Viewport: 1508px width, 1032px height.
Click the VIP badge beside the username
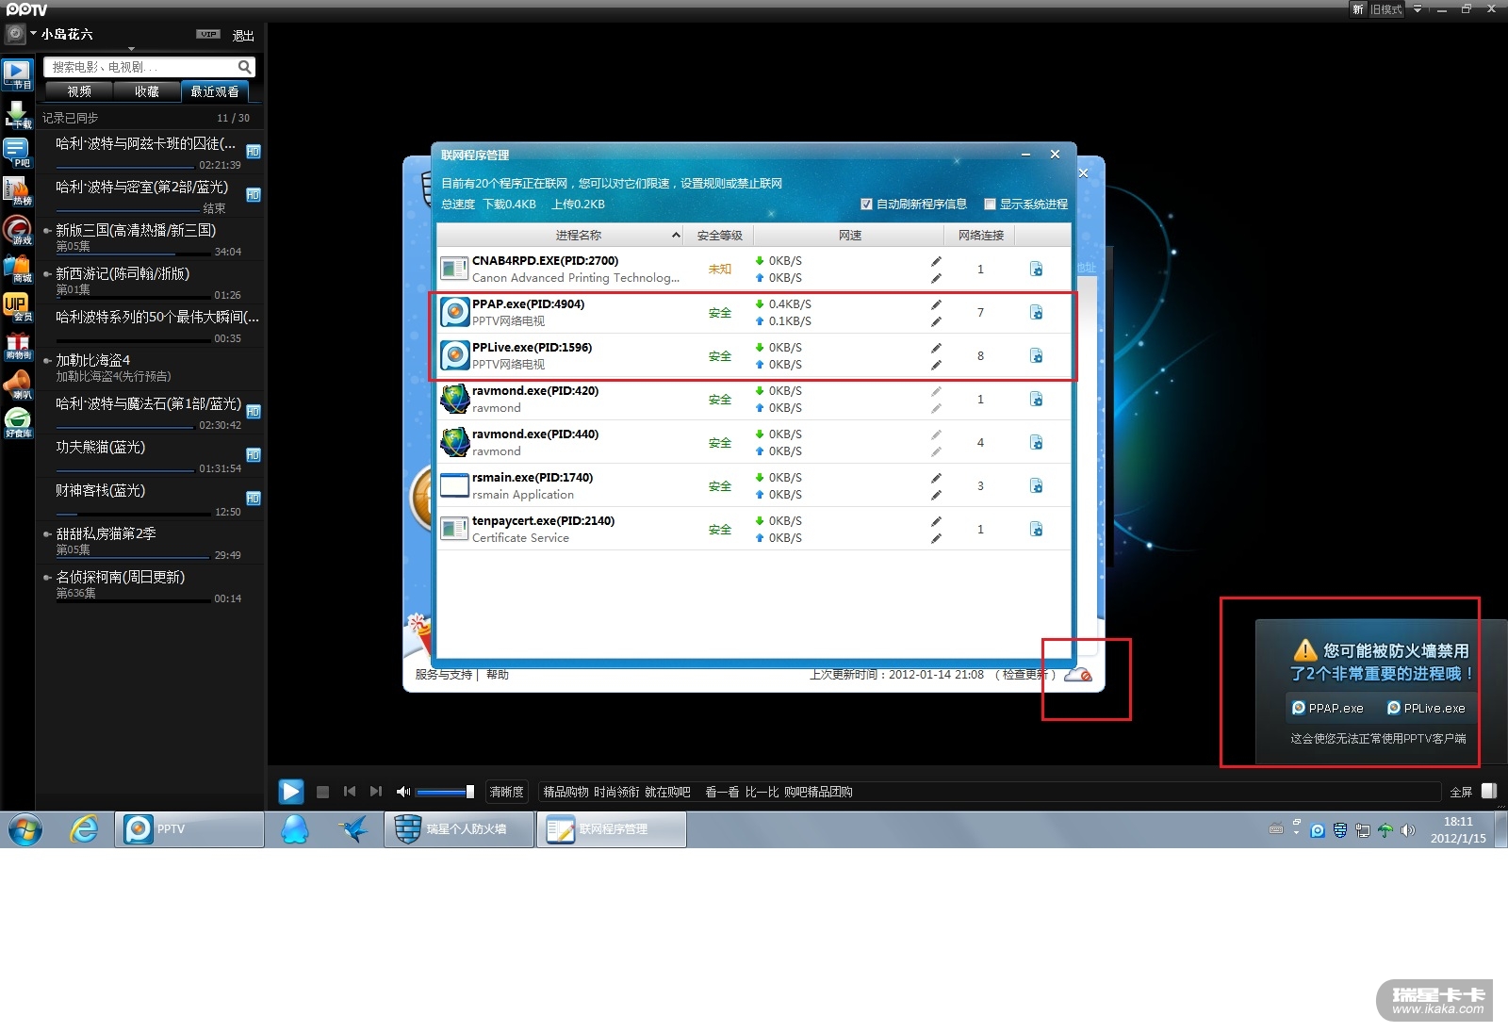(208, 34)
